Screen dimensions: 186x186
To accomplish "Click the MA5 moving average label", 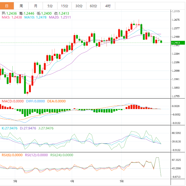I will [x=12, y=17].
